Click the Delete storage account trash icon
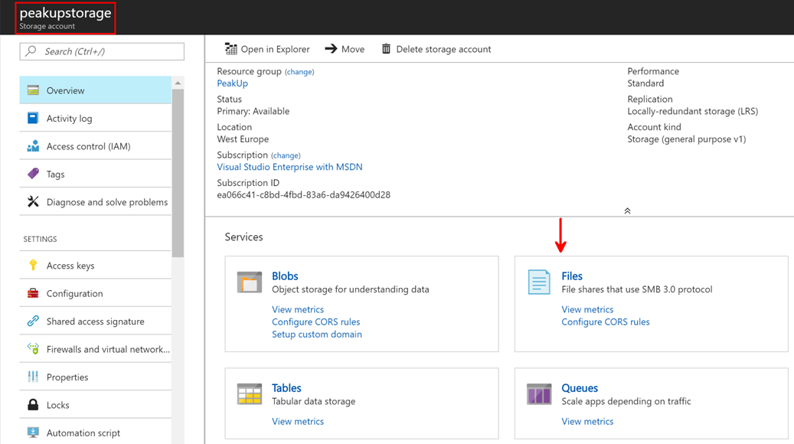Screen dimensions: 794x444 [386, 48]
